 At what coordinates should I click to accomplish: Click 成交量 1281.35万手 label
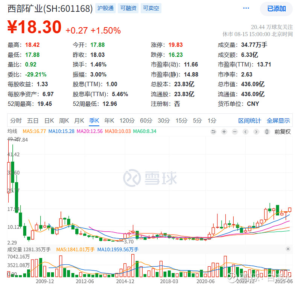click(29, 250)
